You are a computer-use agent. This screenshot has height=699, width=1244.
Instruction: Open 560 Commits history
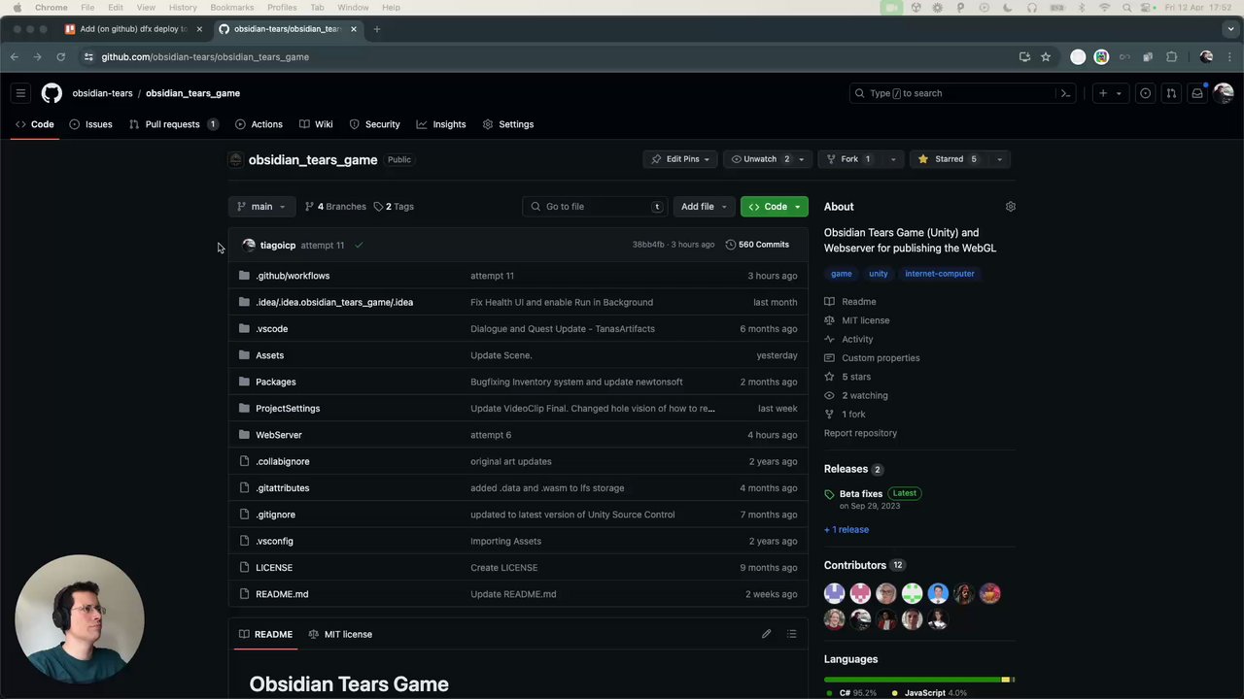click(x=757, y=245)
